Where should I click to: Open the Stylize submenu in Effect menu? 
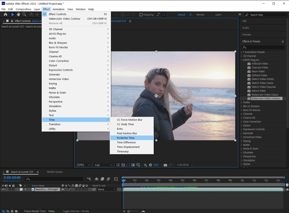click(x=76, y=111)
